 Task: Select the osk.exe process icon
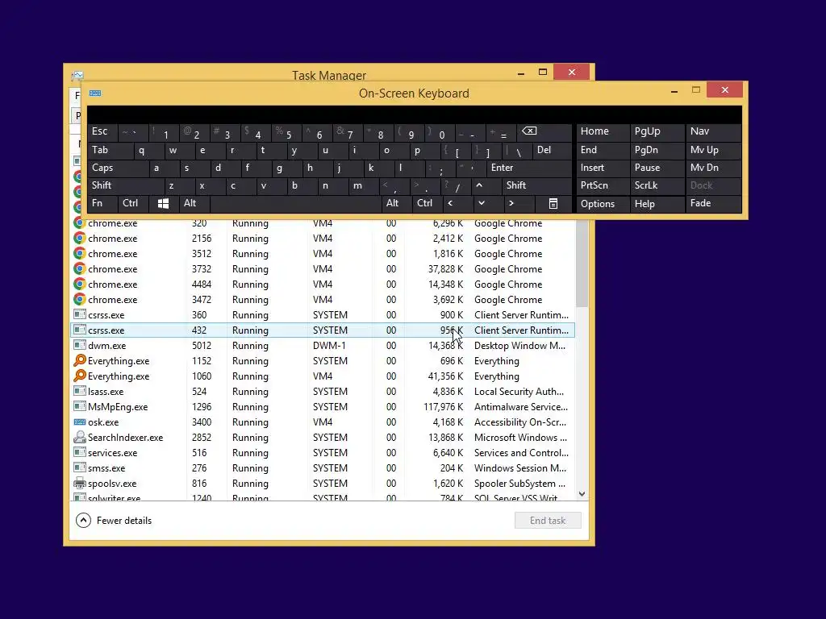tap(80, 422)
